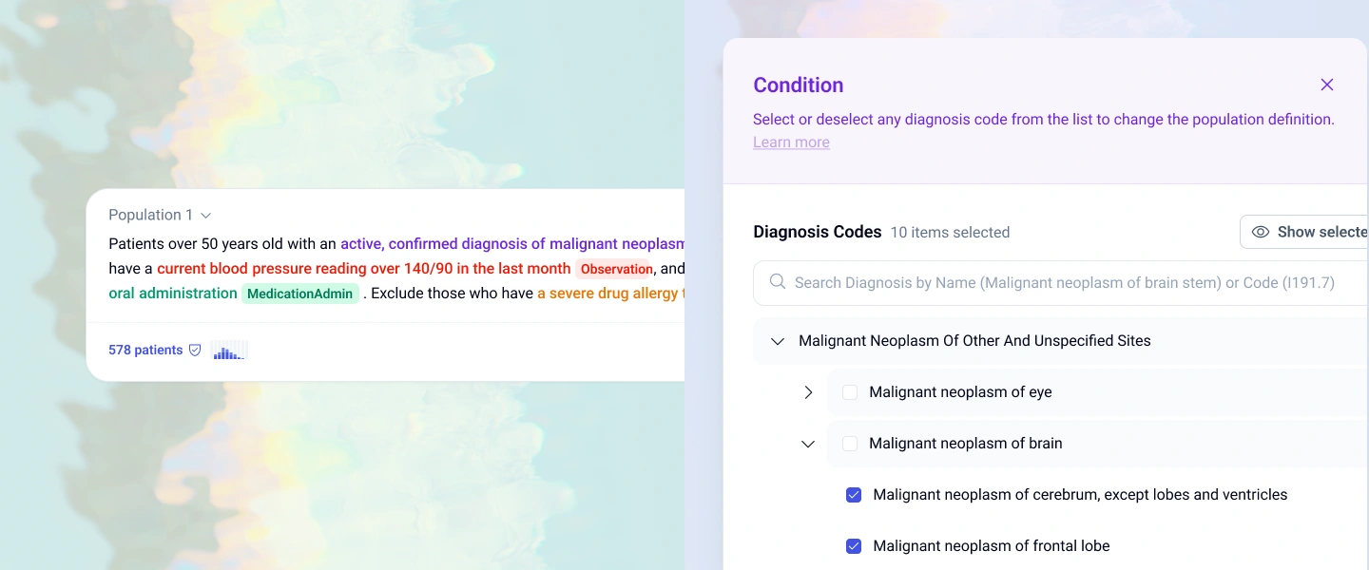Click the magnifier icon in the diagnosis search
Image resolution: width=1369 pixels, height=570 pixels.
778,282
